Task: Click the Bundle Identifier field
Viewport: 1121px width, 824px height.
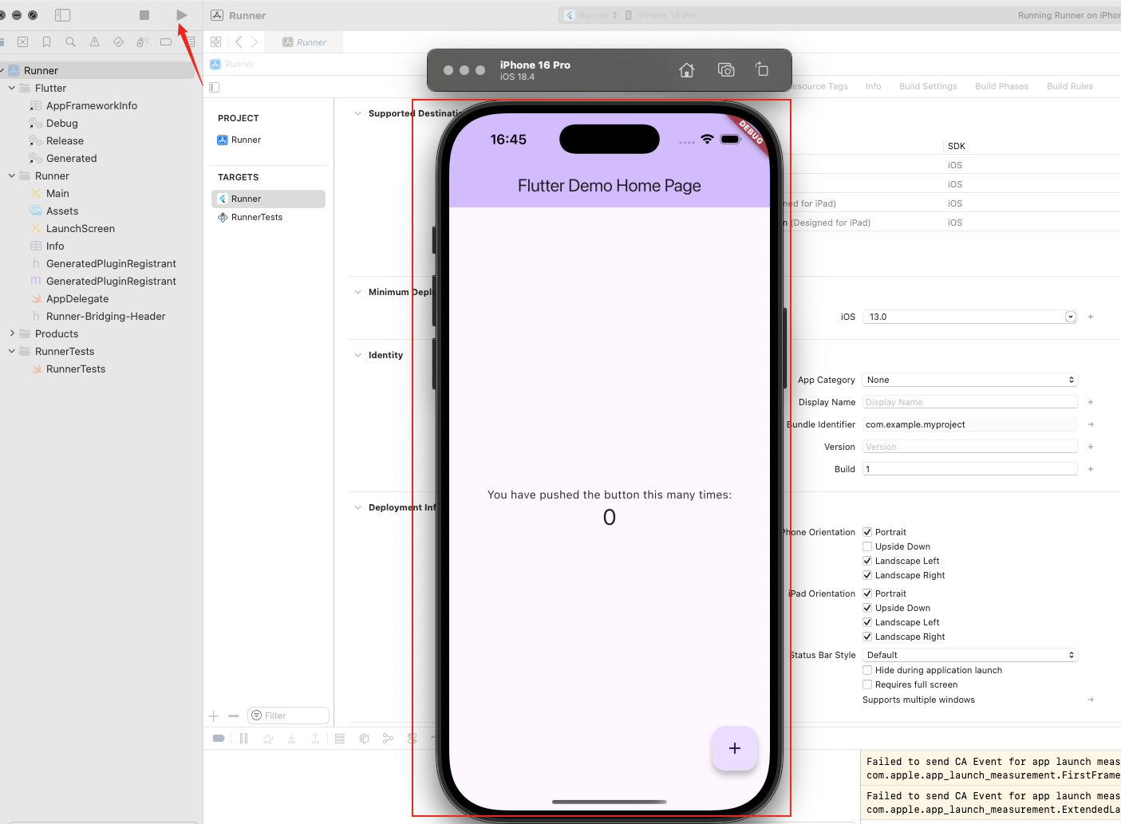Action: pos(970,424)
